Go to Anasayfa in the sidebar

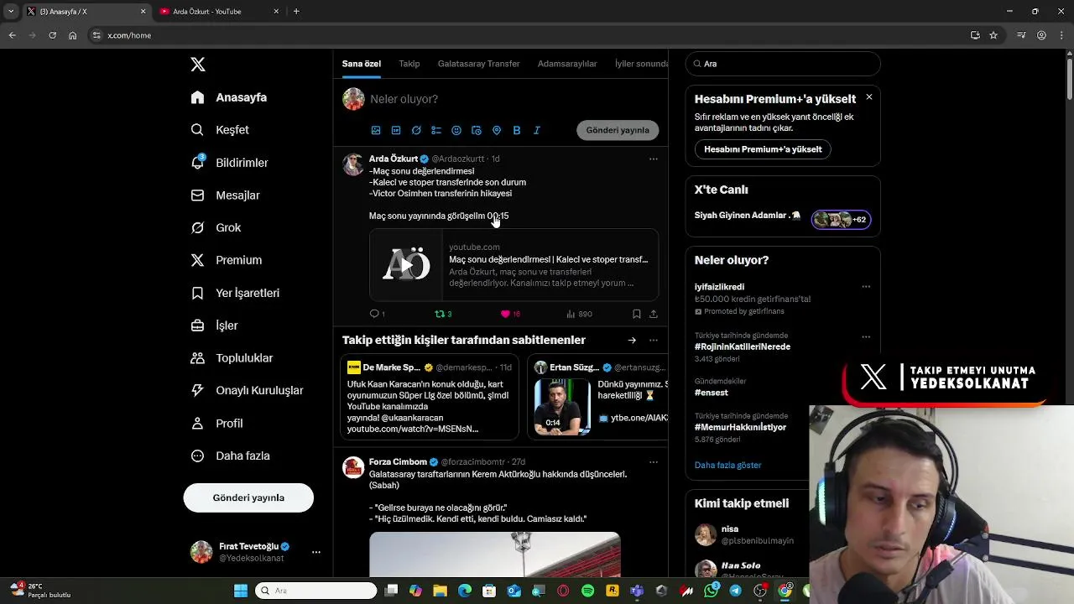[x=229, y=97]
